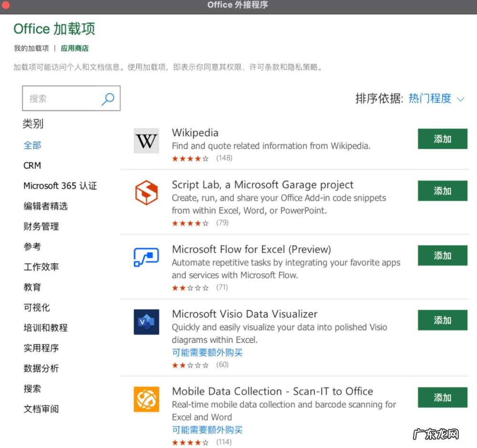477x448 pixels.
Task: Select the Script Lab add-in icon
Action: 146,193
